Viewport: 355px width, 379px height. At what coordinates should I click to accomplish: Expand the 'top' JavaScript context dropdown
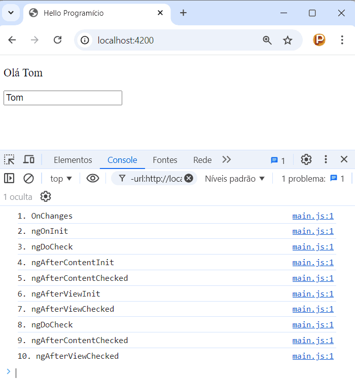pyautogui.click(x=61, y=179)
